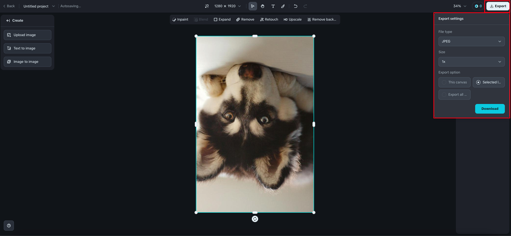Choose the HD Upscale tool
511x236 pixels.
(293, 19)
